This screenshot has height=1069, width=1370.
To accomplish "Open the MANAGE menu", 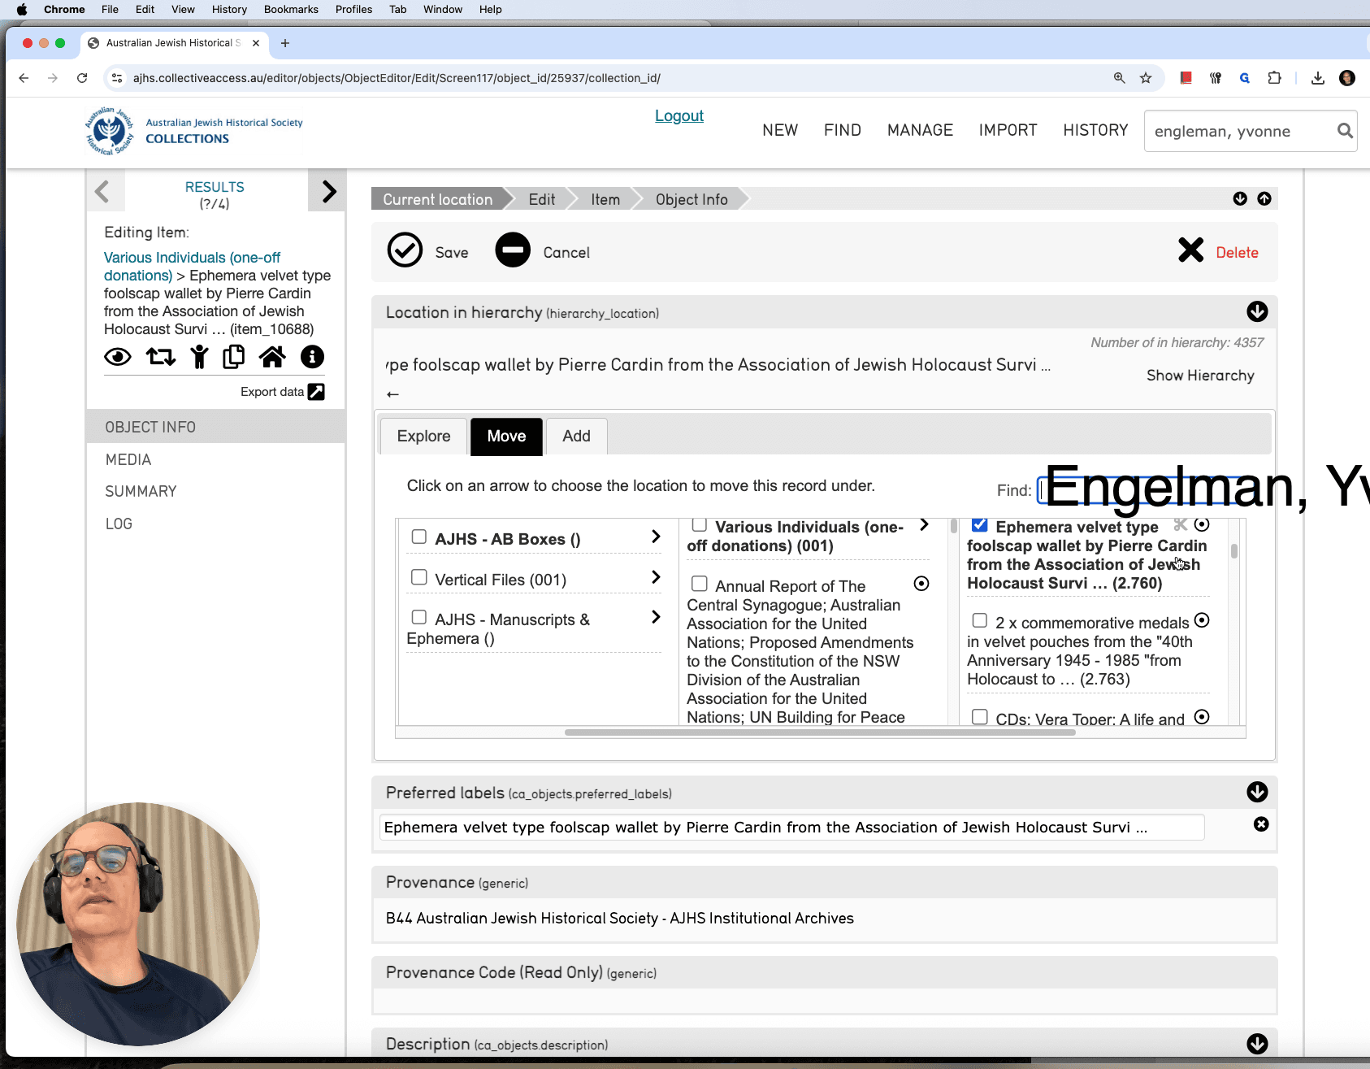I will 920,130.
